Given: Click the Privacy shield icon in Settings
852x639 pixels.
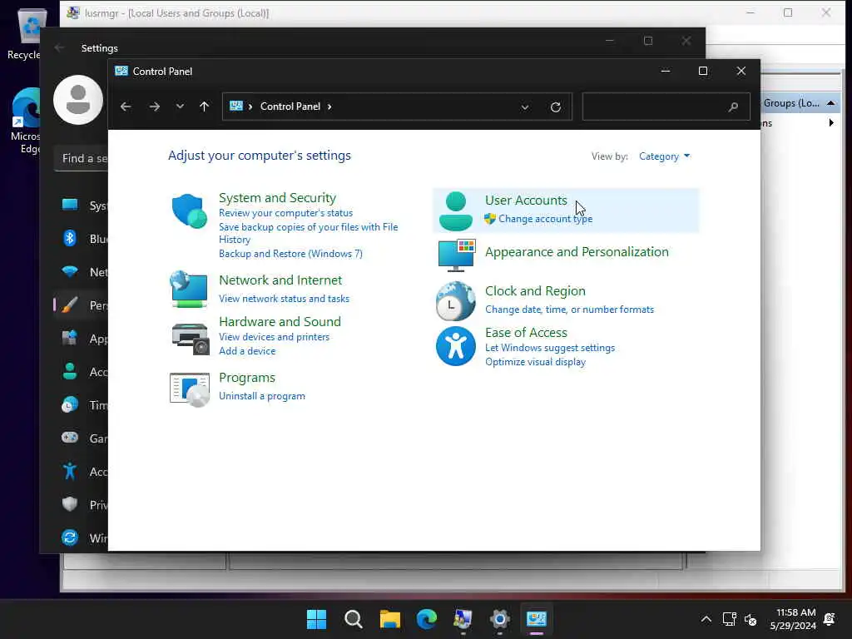Looking at the screenshot, I should [70, 504].
